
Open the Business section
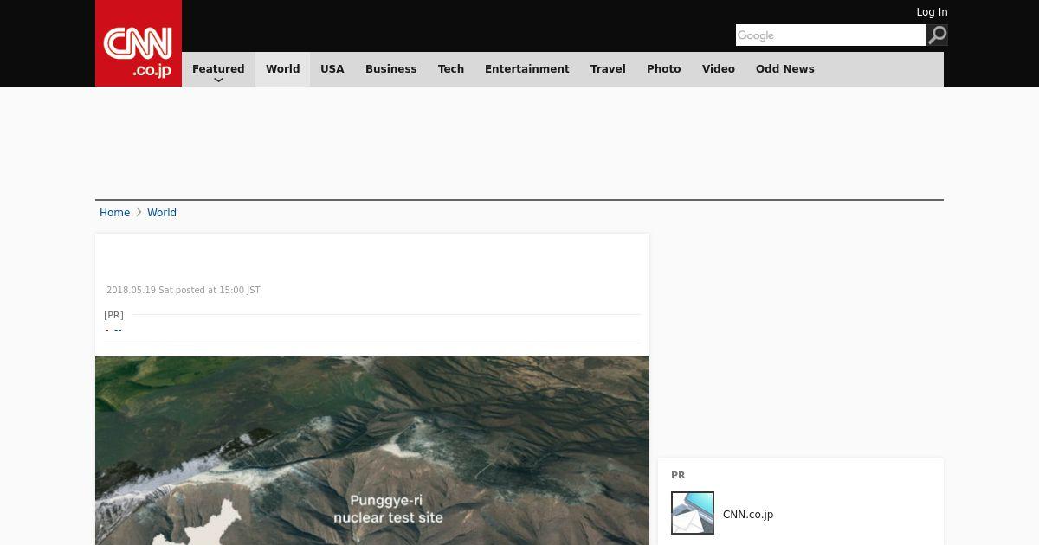(391, 69)
